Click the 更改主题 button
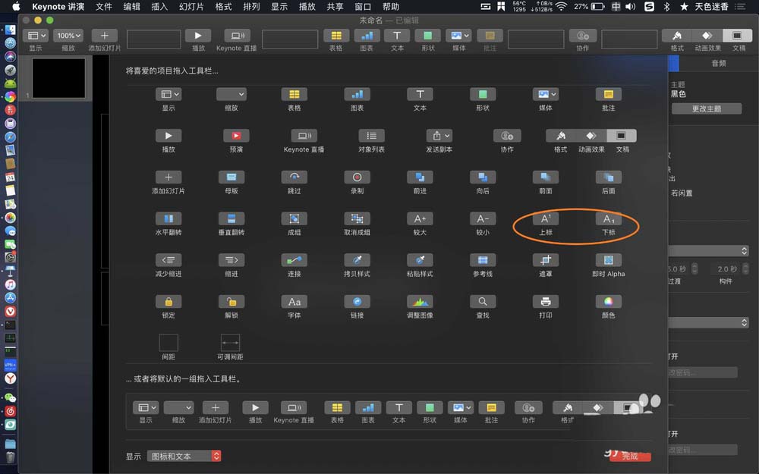Viewport: 759px width, 474px height. 706,108
